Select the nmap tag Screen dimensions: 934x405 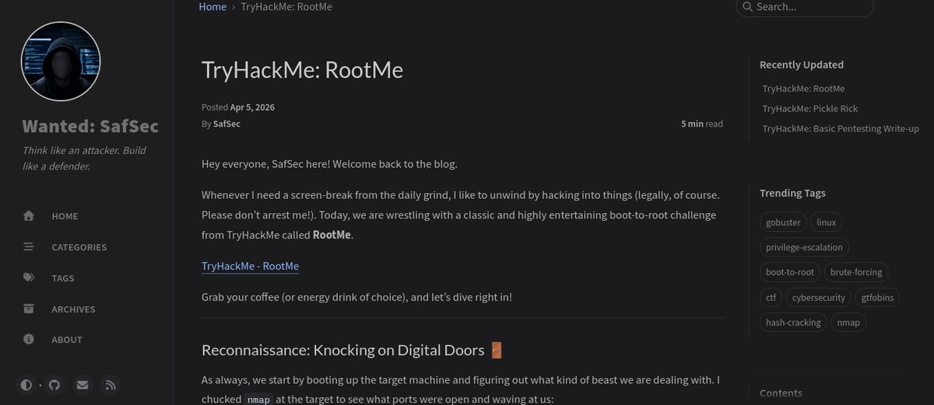tap(848, 322)
